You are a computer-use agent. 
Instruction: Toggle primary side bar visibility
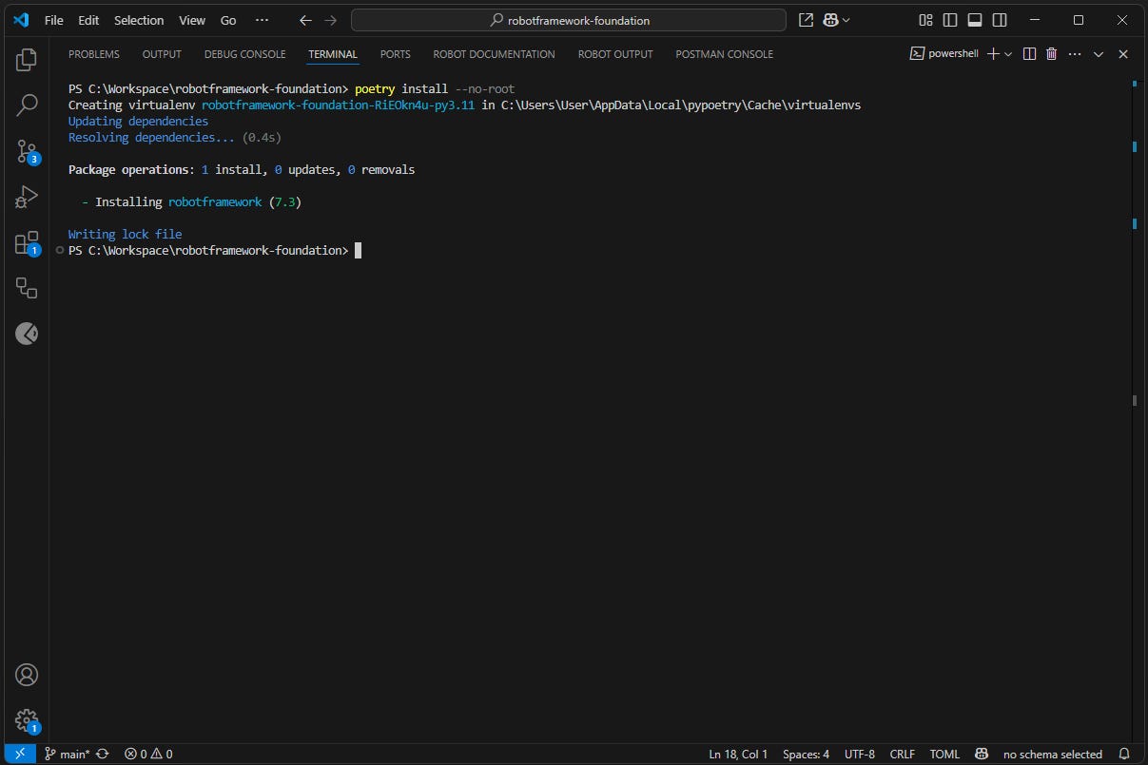[x=950, y=20]
